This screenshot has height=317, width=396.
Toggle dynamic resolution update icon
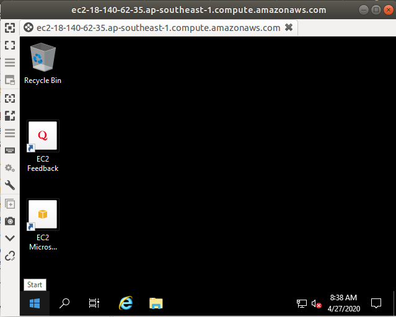coord(10,98)
